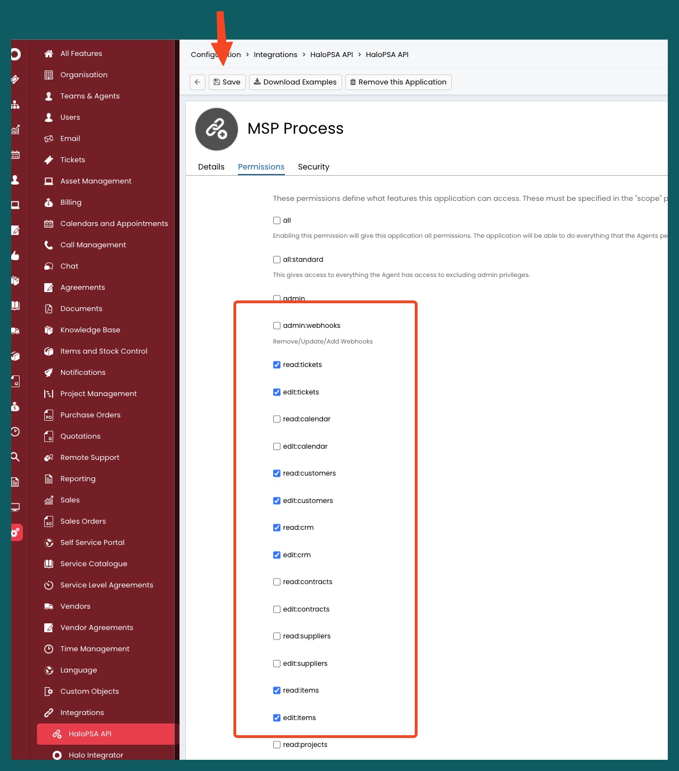Click the red configuration gears icon
Image resolution: width=679 pixels, height=771 pixels.
click(16, 533)
